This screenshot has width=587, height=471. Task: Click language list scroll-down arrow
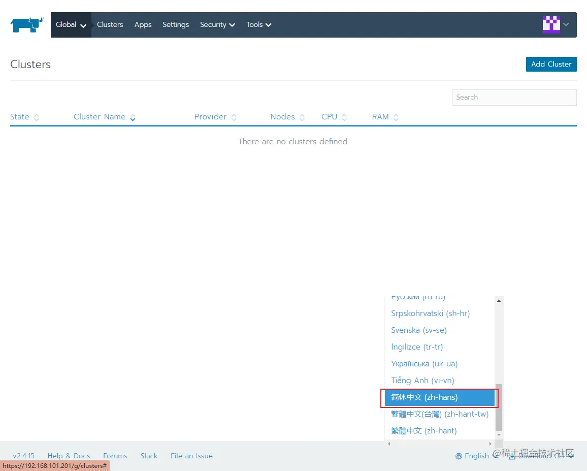pyautogui.click(x=499, y=435)
